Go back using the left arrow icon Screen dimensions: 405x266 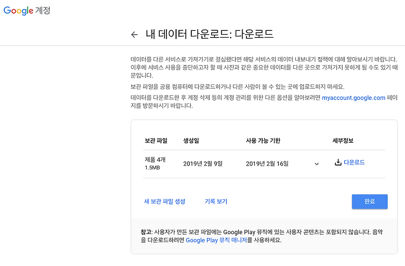[134, 35]
